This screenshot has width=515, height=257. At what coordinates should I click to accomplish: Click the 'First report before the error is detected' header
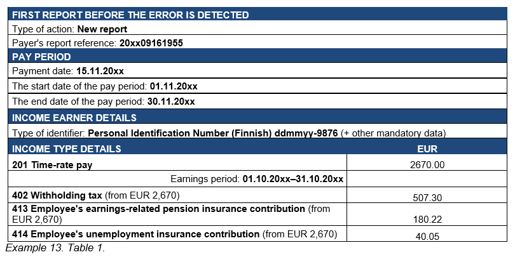pyautogui.click(x=130, y=15)
